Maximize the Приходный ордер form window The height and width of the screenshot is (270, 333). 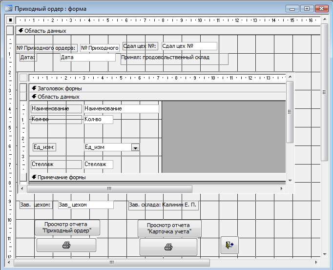click(x=307, y=9)
